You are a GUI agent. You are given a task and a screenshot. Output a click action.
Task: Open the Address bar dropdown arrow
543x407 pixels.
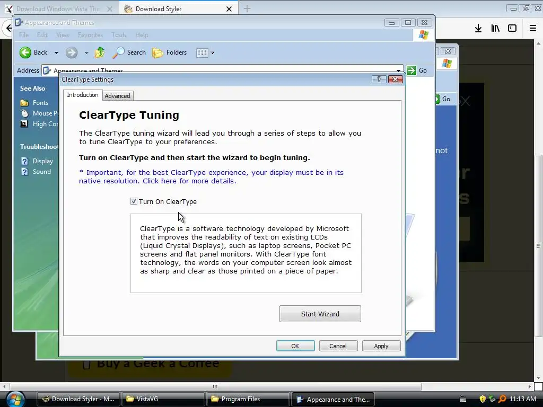coord(399,70)
